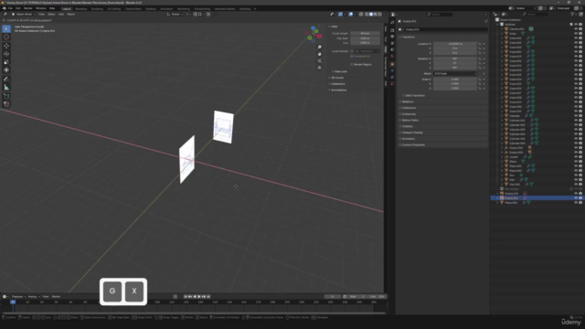
Task: Open the Global transform orientation selector
Action: [175, 15]
